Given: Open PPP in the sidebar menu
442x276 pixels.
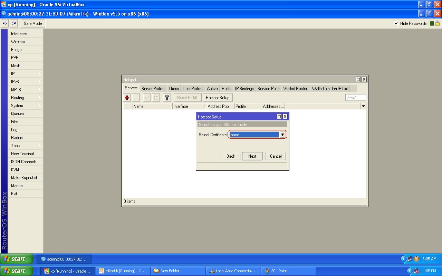Looking at the screenshot, I should pos(26,58).
